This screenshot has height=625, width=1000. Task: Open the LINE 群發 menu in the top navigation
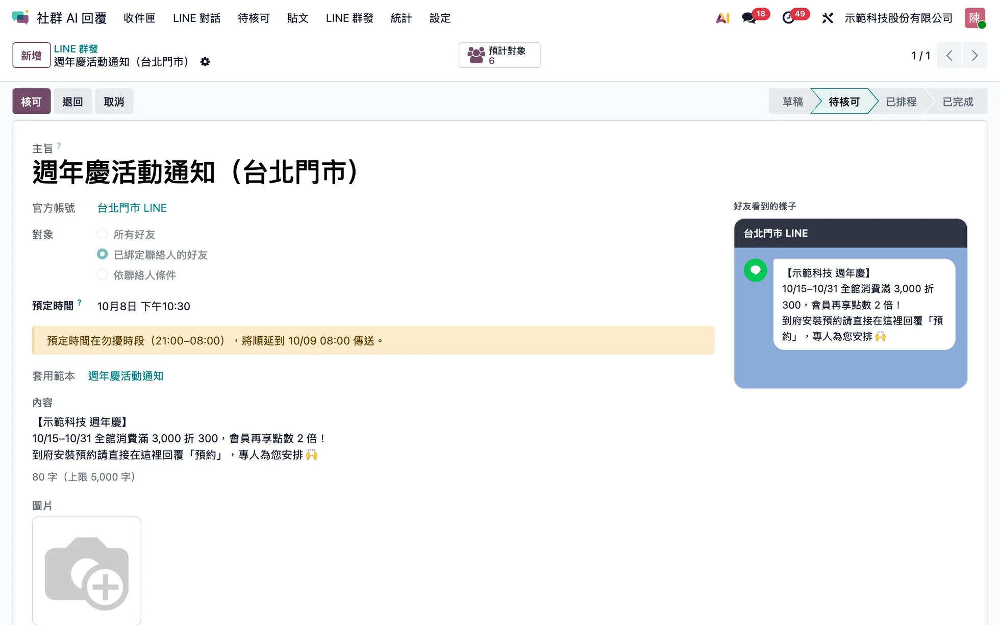click(x=349, y=18)
